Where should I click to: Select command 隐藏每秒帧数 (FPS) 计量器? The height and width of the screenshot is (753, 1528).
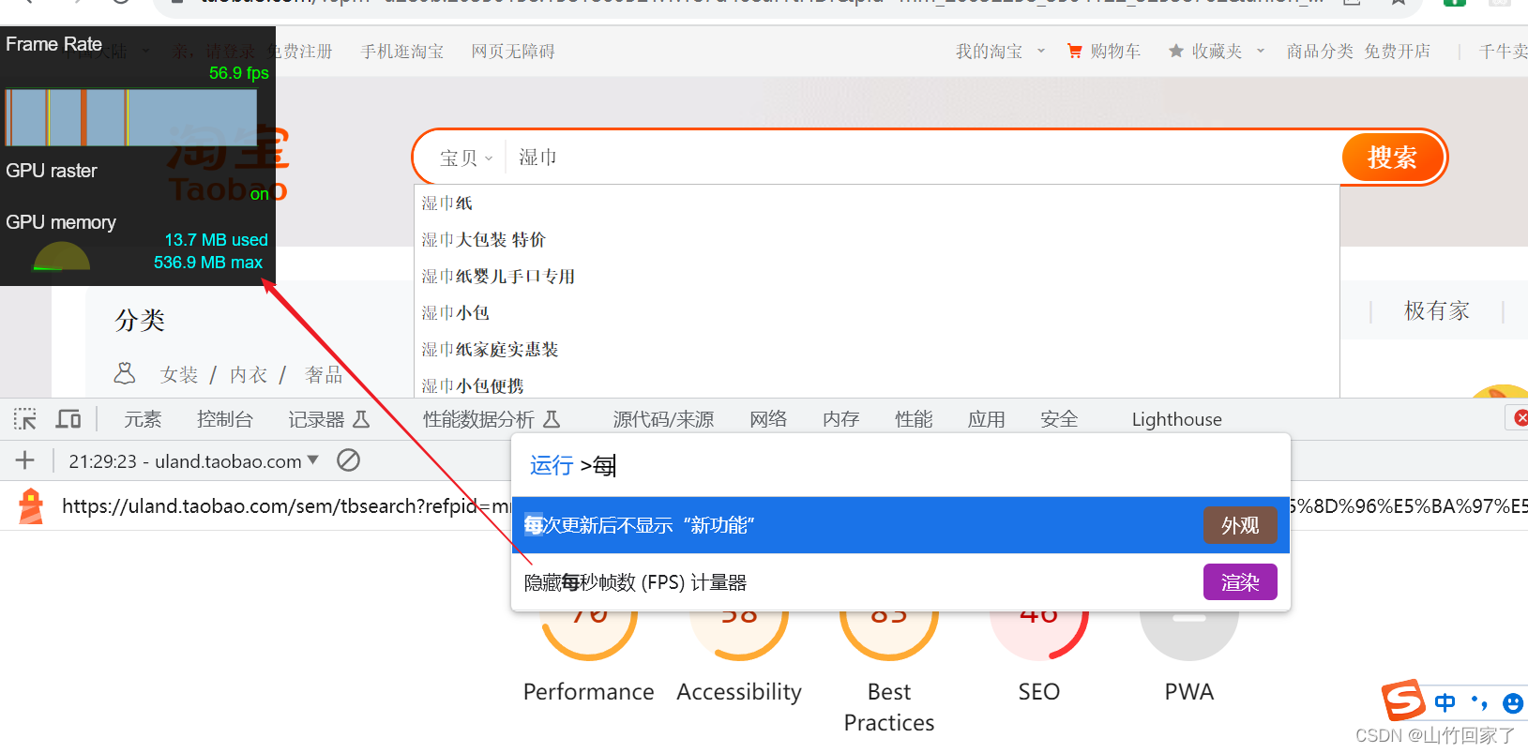(900, 582)
